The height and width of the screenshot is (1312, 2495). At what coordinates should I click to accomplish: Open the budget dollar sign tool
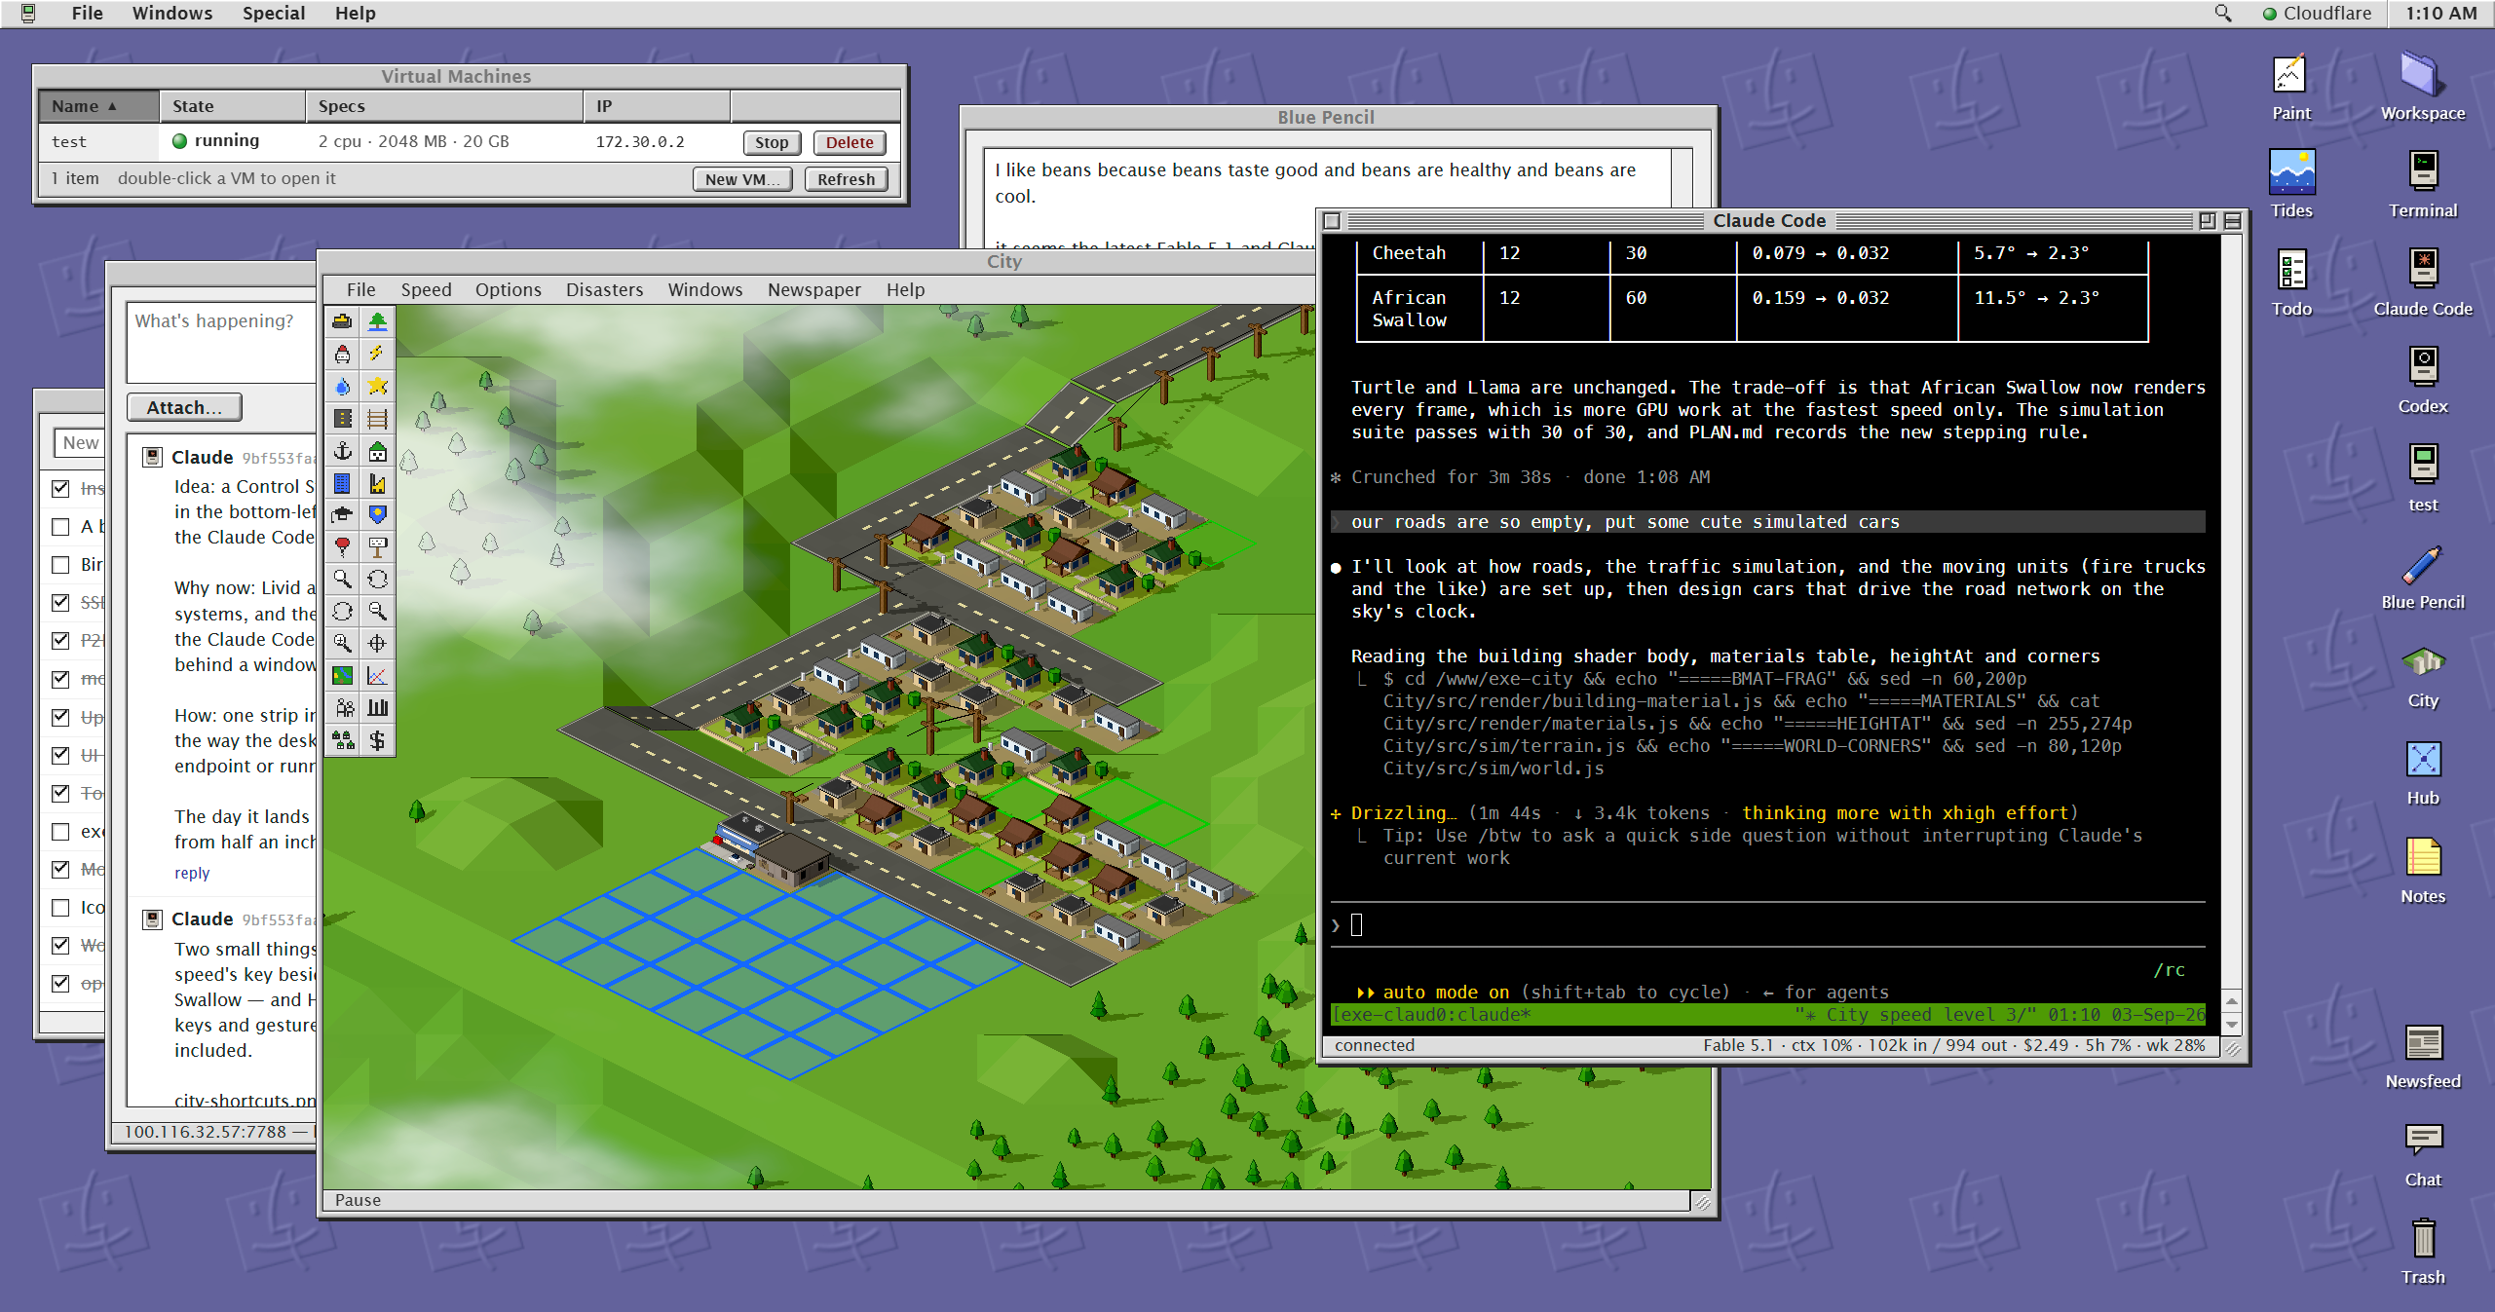[377, 740]
